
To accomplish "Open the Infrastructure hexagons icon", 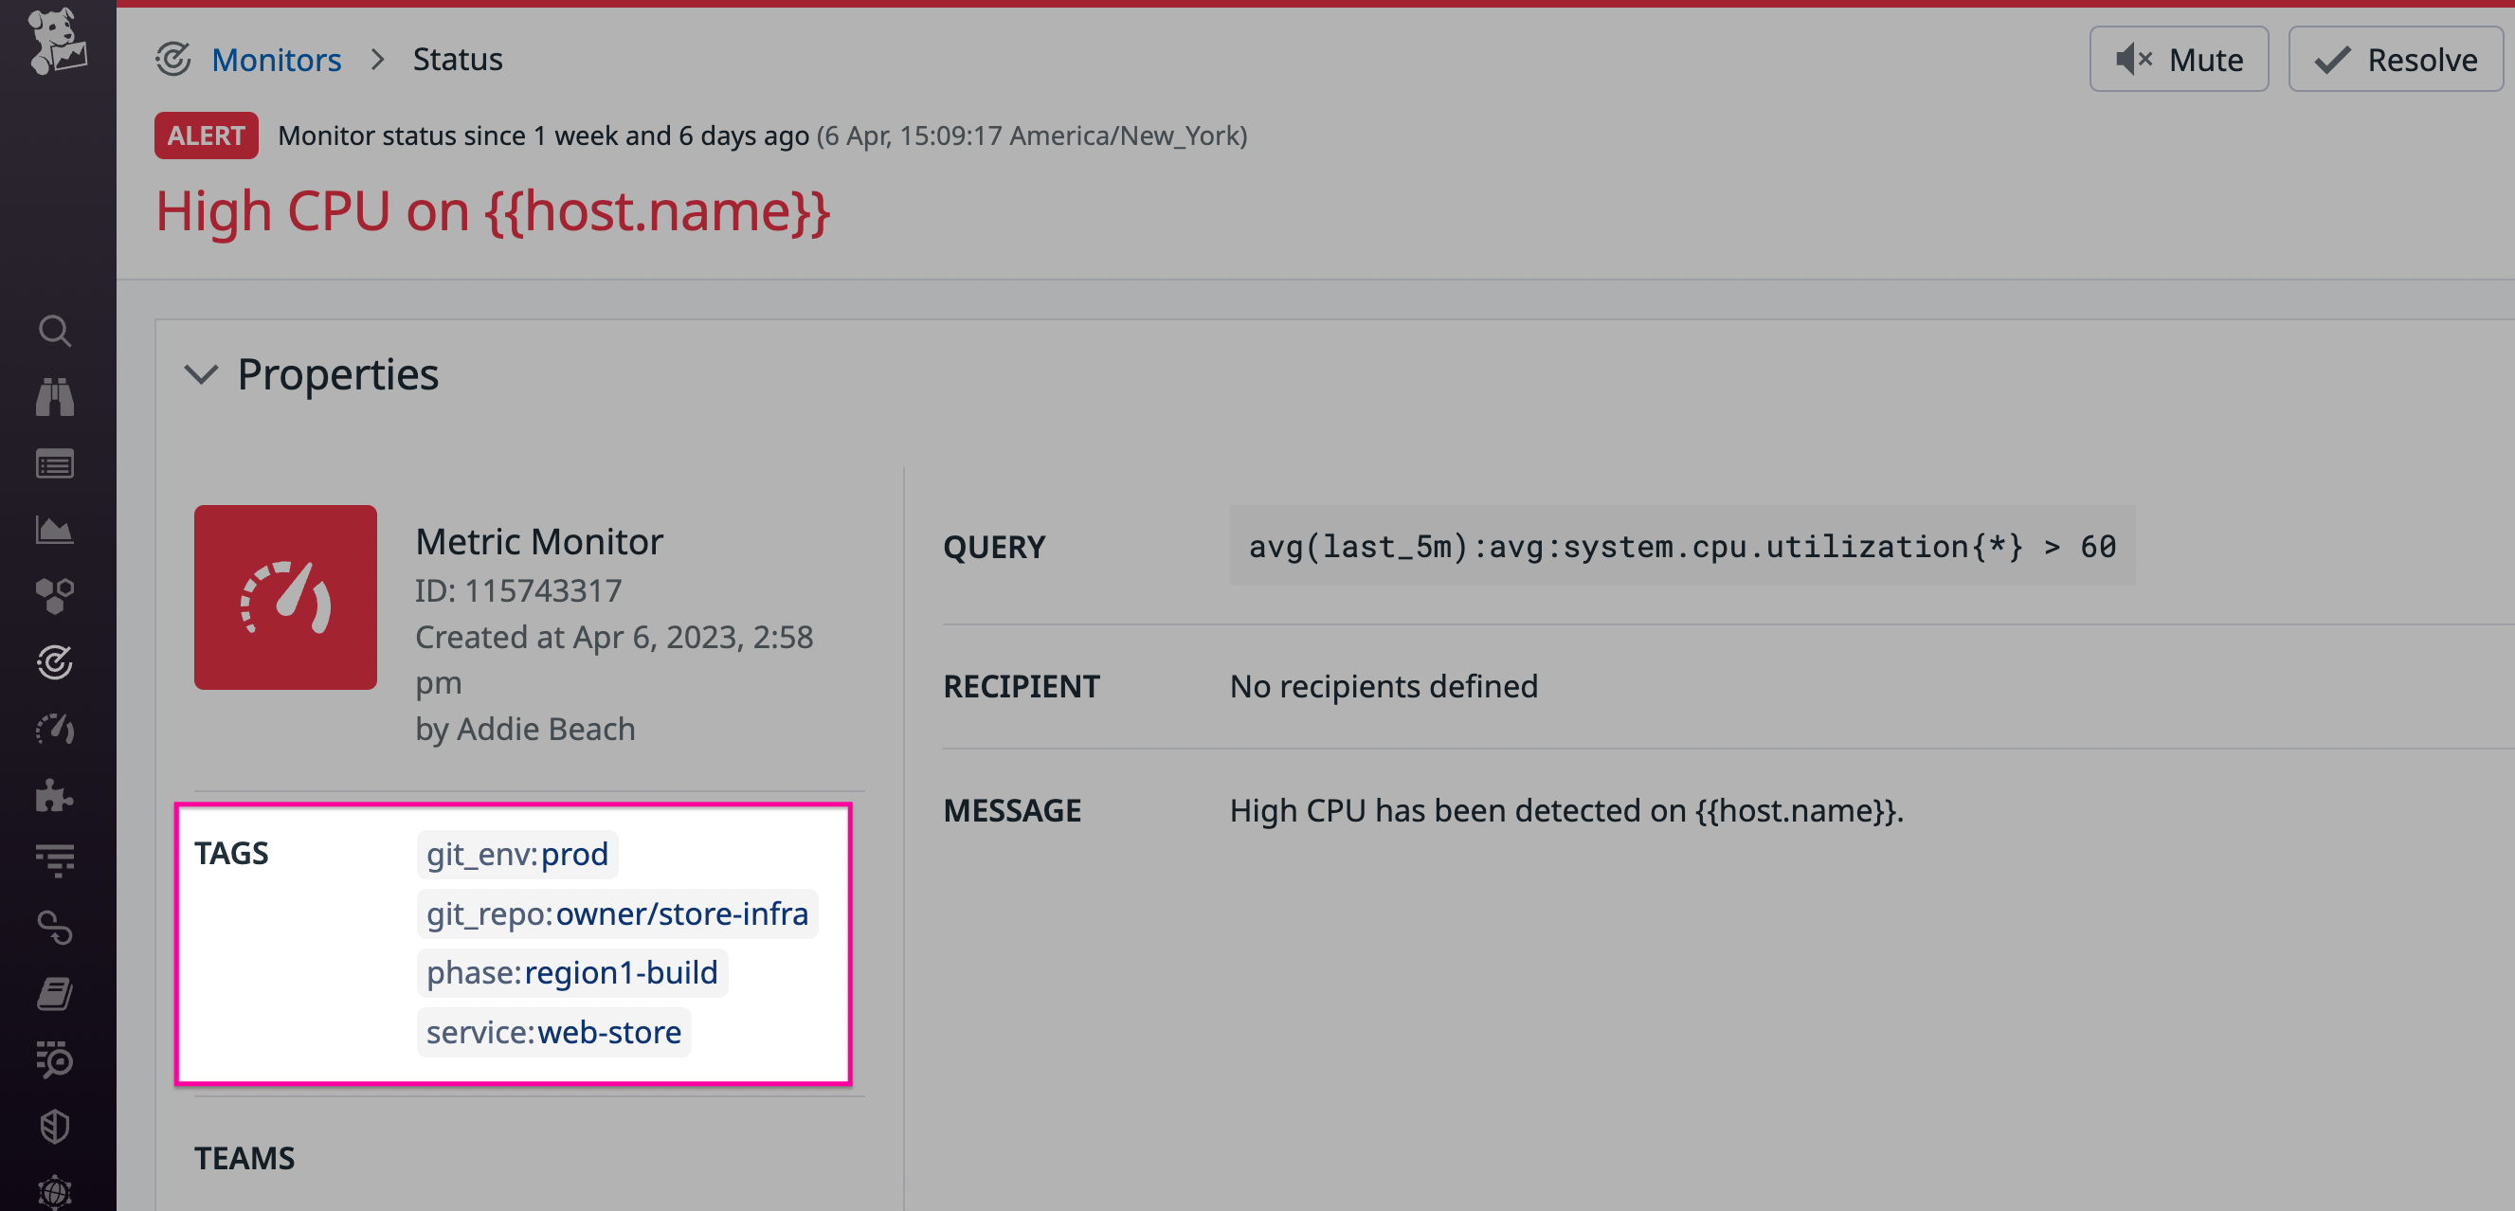I will click(x=56, y=597).
